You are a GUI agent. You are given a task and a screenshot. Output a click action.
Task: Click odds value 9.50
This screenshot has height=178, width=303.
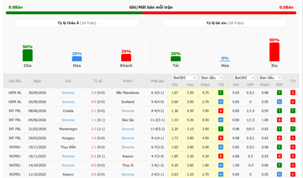[206, 120]
